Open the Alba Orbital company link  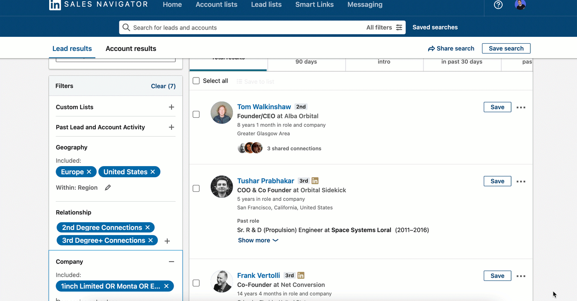(302, 116)
